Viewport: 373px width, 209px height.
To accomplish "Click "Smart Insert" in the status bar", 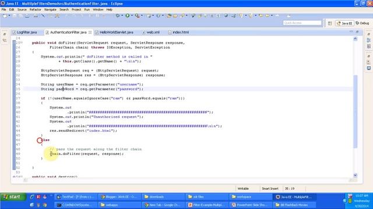I will point(270,189).
